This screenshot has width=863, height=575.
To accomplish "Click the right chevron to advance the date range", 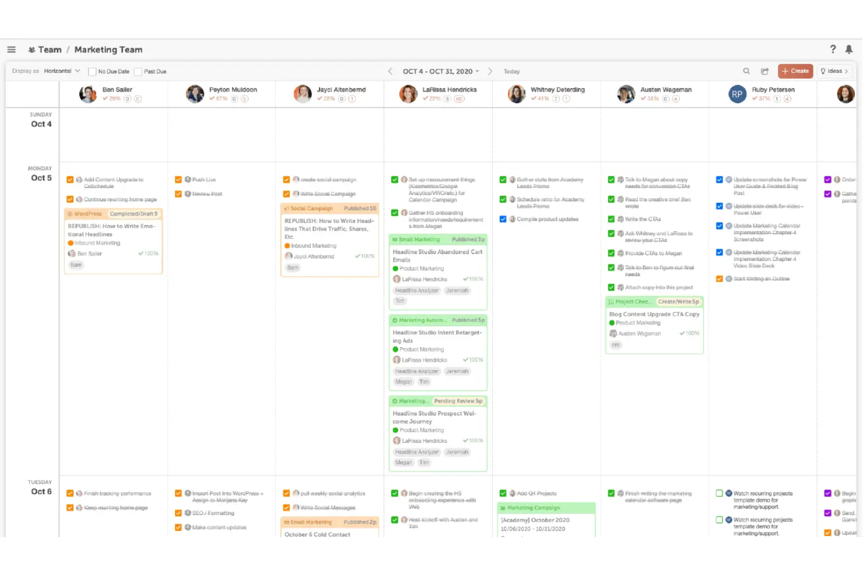I will click(490, 70).
